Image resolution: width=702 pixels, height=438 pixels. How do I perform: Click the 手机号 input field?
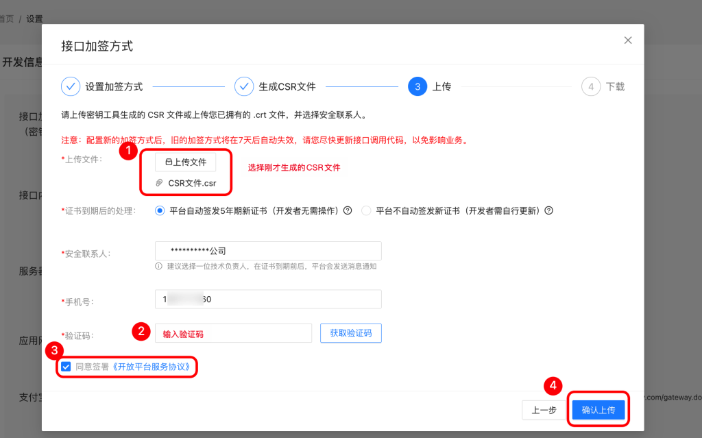point(268,300)
